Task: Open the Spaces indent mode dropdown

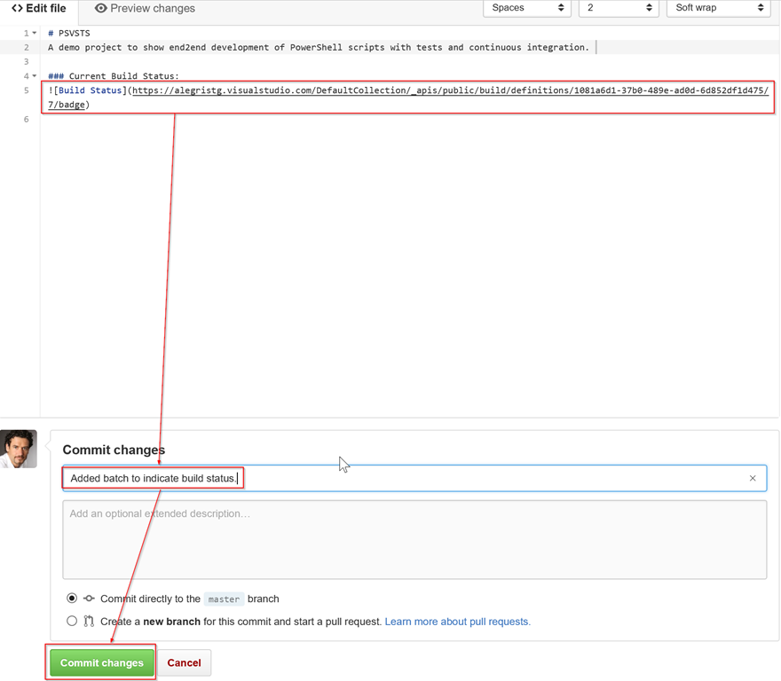Action: pos(527,8)
